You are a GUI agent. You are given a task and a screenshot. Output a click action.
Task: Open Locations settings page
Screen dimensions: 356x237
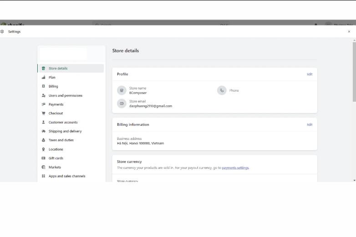click(x=56, y=149)
